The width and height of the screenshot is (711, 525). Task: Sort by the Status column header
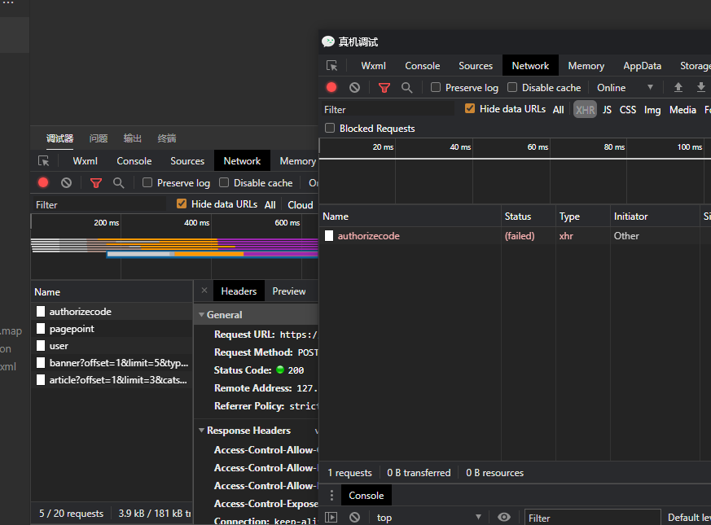point(529,217)
